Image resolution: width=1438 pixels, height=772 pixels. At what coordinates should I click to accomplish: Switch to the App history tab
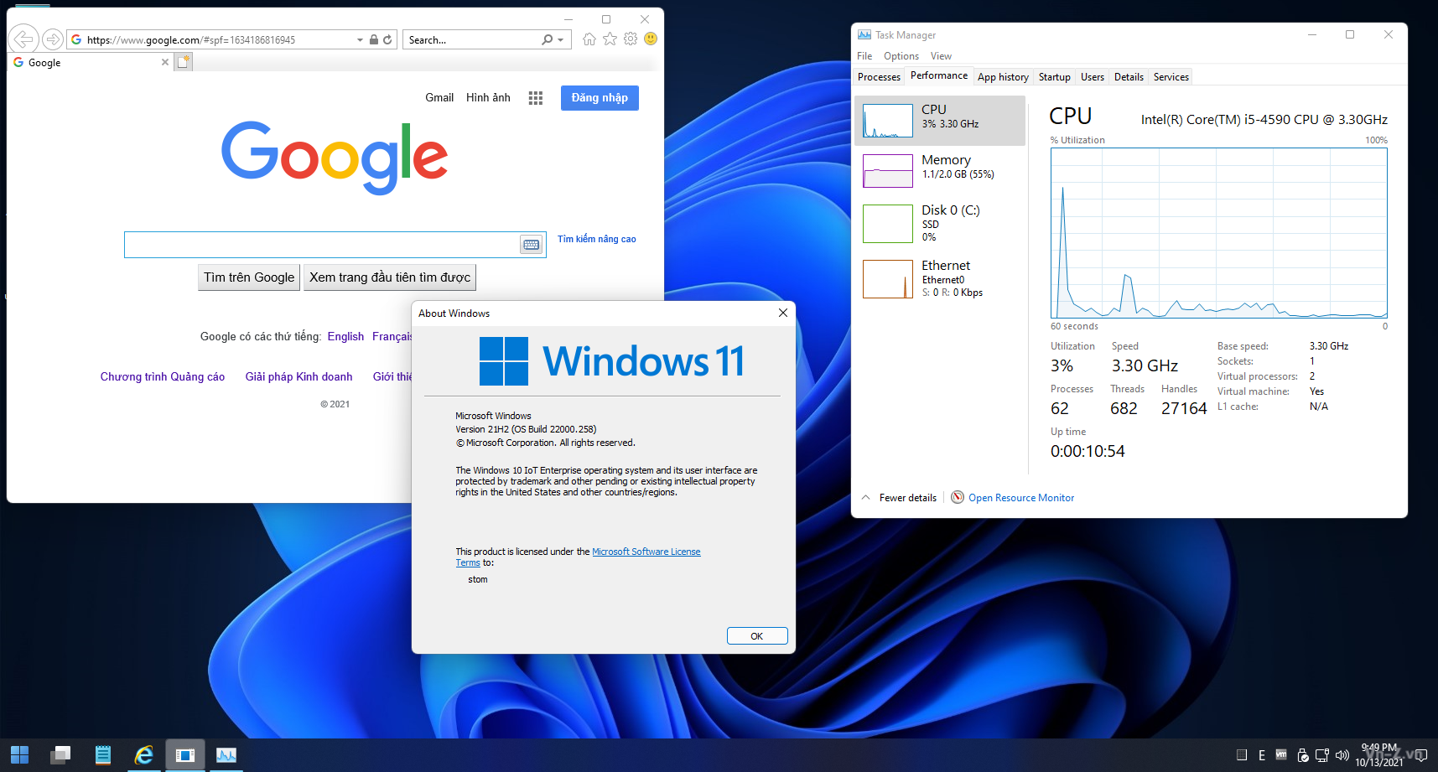tap(1003, 77)
